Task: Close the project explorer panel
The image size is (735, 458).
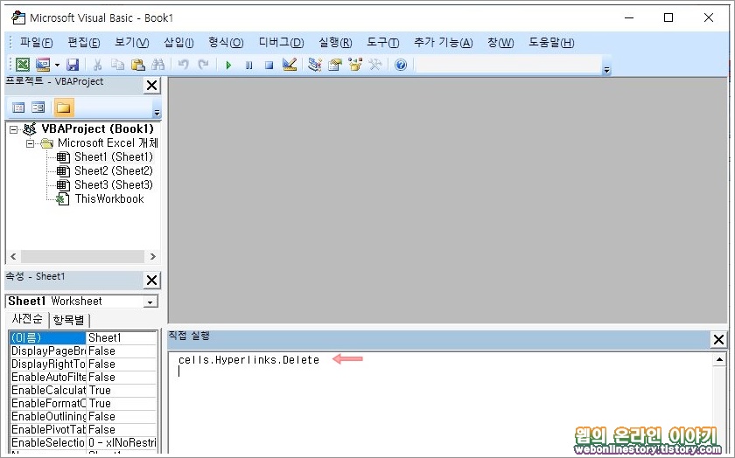Action: (x=152, y=86)
